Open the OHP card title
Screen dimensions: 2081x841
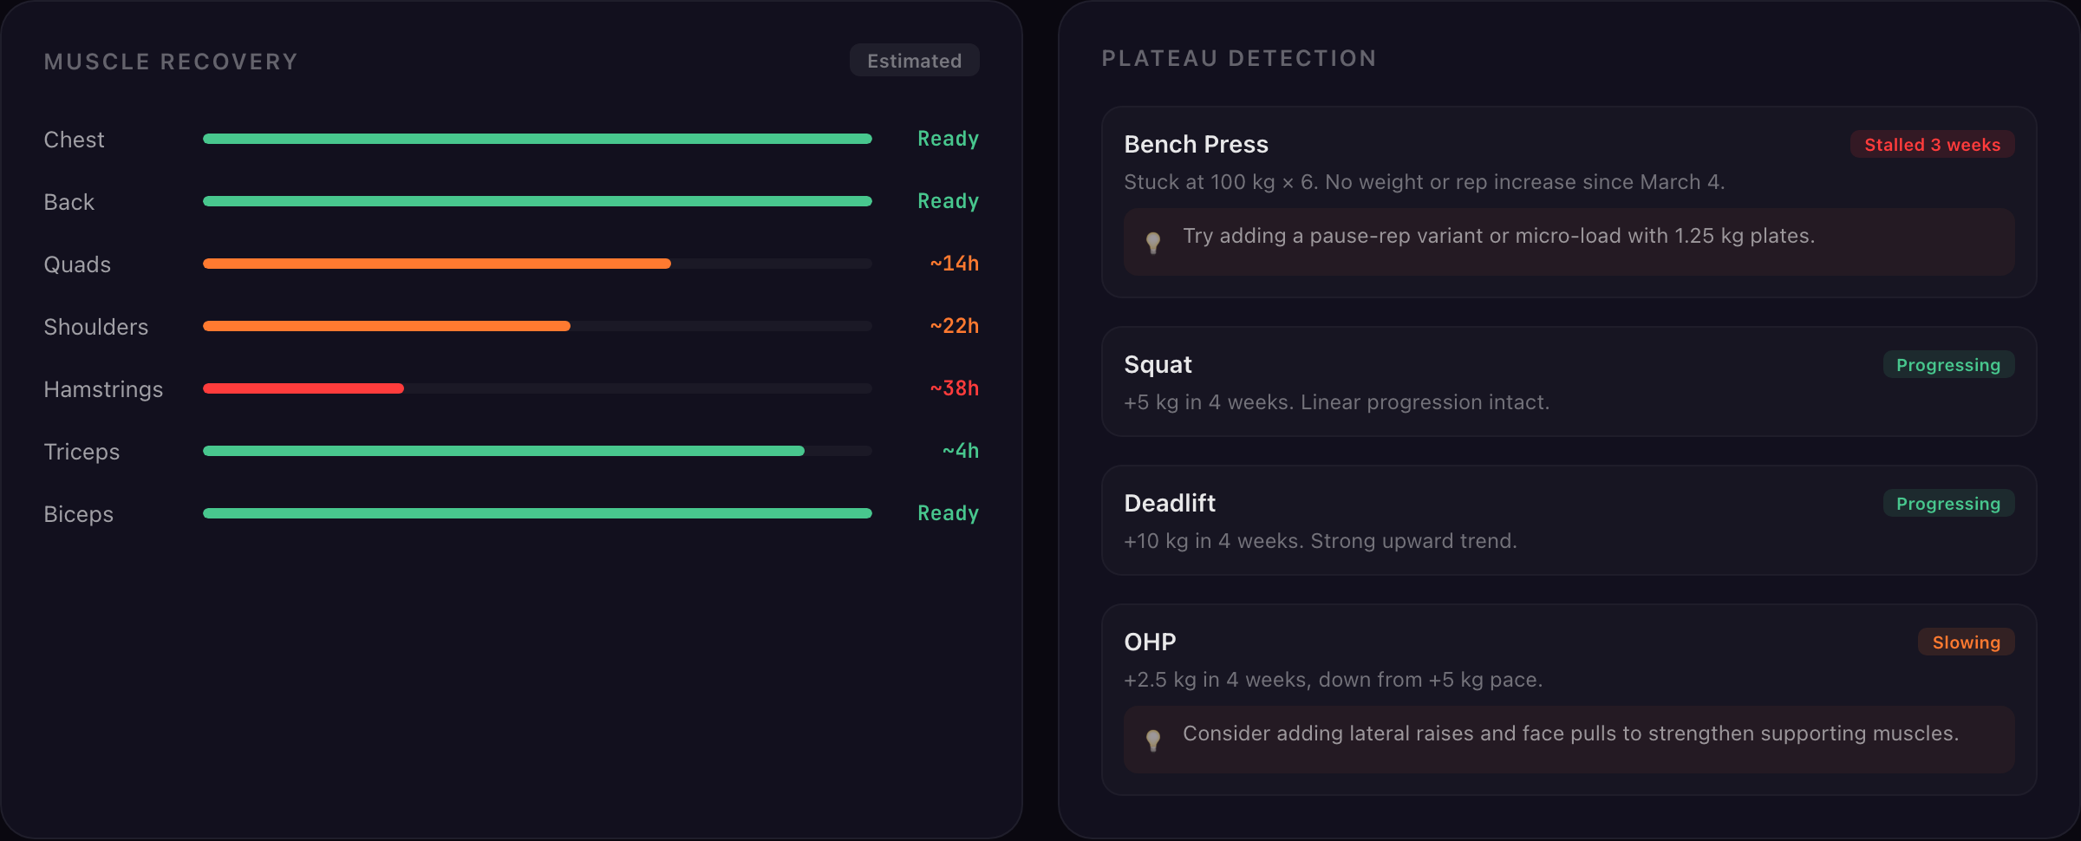coord(1150,642)
